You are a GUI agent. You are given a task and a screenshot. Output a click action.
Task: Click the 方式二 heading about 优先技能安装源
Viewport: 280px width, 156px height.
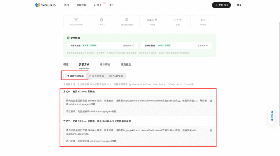[97, 121]
